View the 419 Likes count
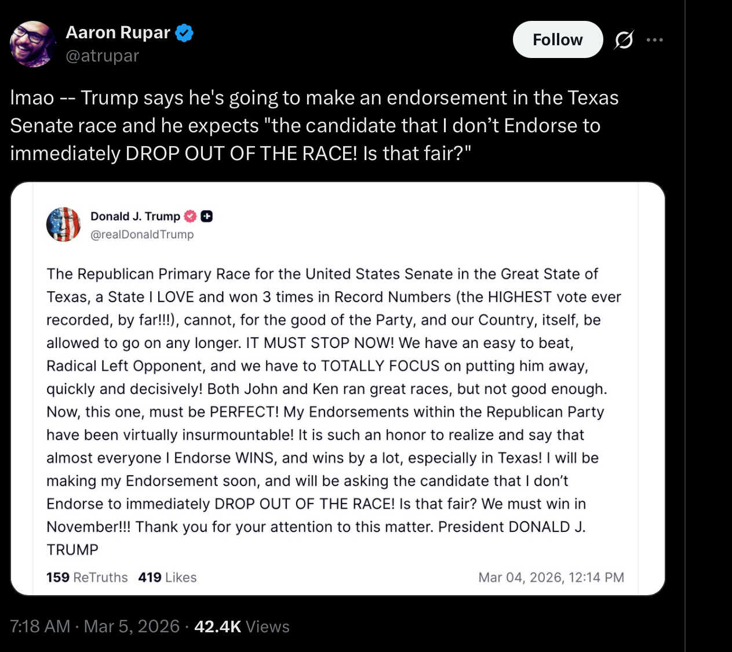Viewport: 732px width, 652px height. (x=167, y=577)
